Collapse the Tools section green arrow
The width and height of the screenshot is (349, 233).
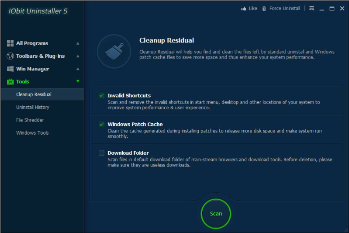78,81
